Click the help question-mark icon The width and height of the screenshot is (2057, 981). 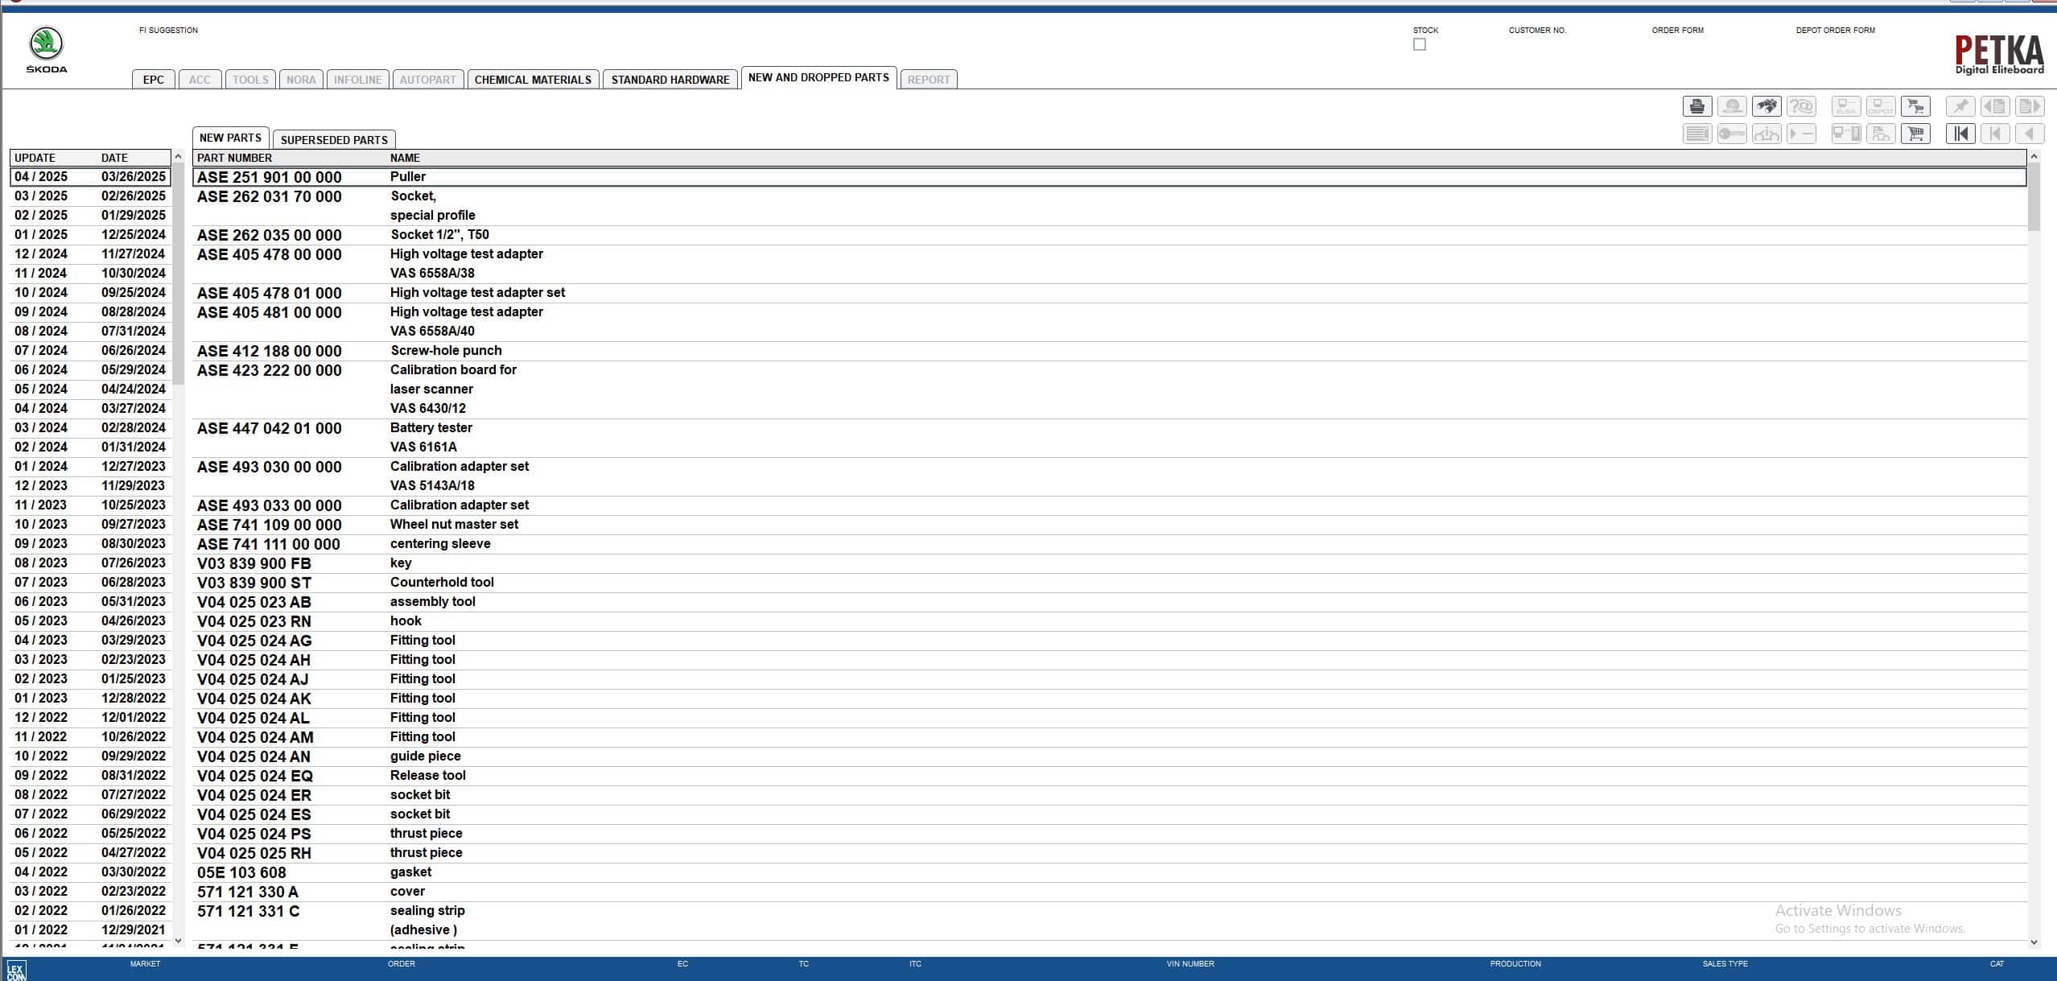pos(1803,105)
